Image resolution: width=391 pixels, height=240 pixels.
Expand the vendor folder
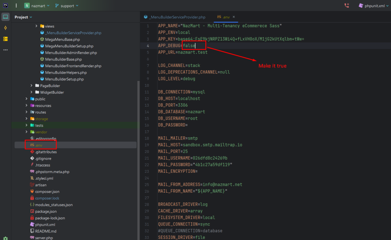coord(26,132)
